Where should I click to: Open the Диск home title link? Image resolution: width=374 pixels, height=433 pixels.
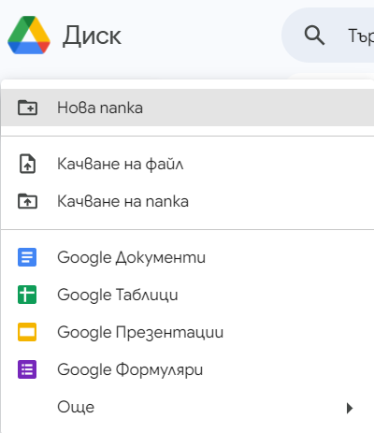[92, 36]
